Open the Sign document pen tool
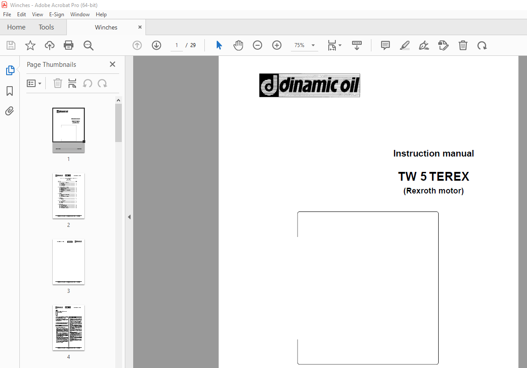This screenshot has height=368, width=527. pyautogui.click(x=424, y=45)
